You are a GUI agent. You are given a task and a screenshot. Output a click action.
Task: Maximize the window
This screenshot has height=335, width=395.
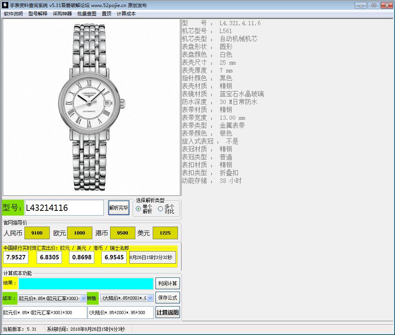(374, 5)
